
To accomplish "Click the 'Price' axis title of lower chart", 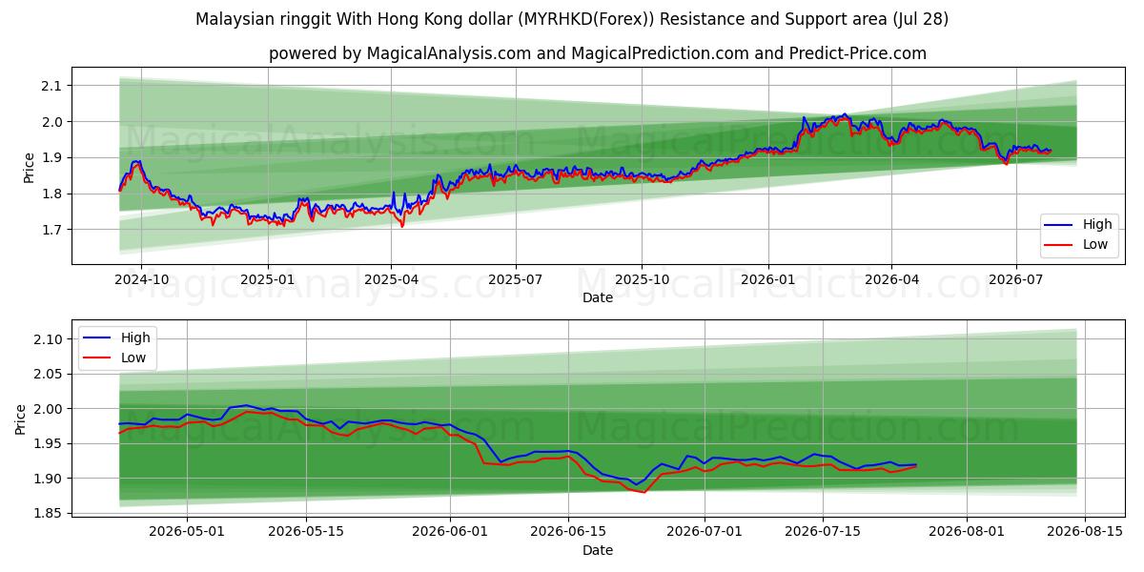I will point(21,419).
